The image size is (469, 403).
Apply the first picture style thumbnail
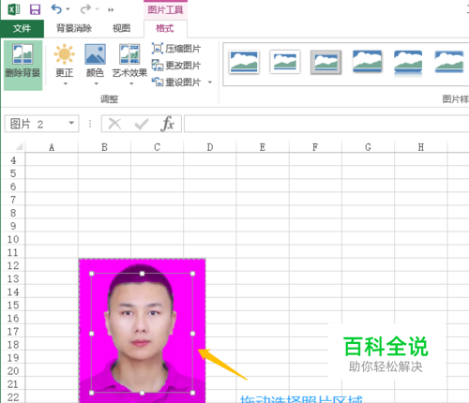[x=244, y=62]
